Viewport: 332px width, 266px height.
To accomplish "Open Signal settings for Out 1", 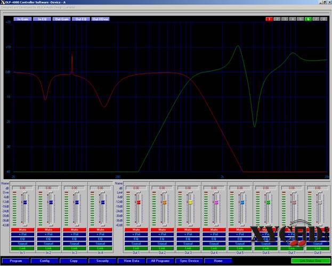I will click(136, 244).
